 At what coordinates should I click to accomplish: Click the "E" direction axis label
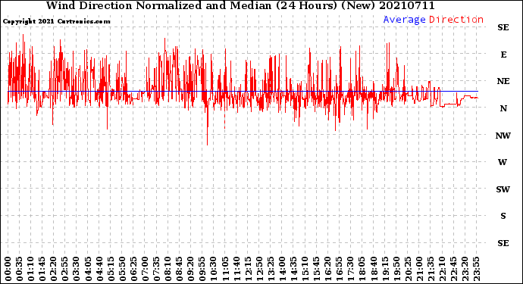pos(503,55)
